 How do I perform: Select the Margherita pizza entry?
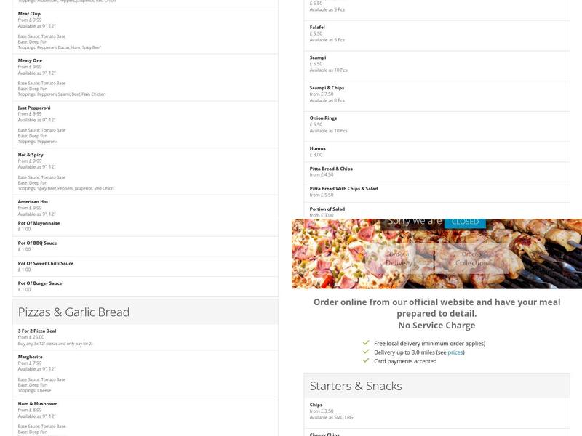pos(31,357)
